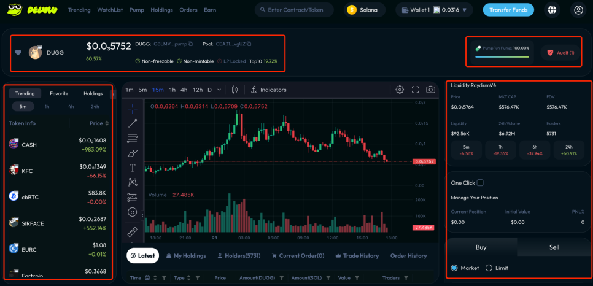The height and width of the screenshot is (286, 593).
Task: Collapse the chart drawing toolbar
Action: click(142, 215)
